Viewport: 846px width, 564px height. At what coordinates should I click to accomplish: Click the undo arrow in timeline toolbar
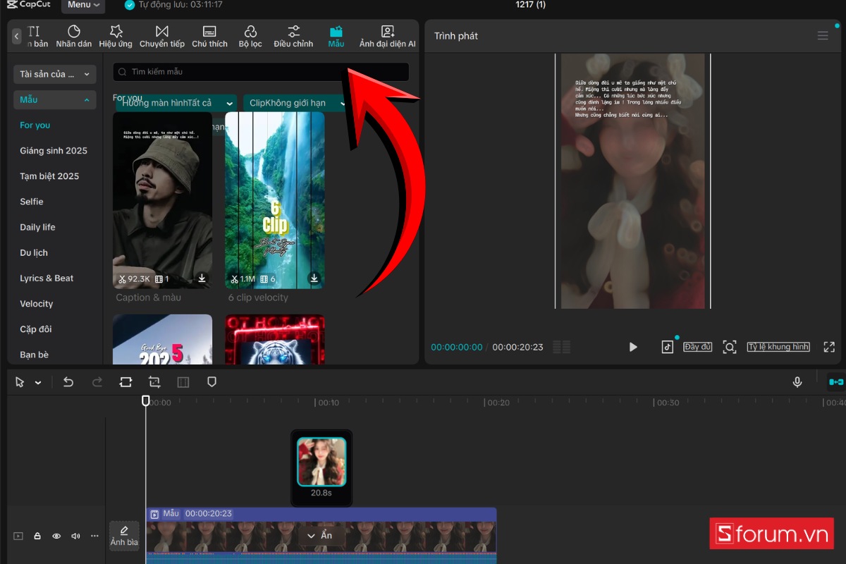(x=68, y=382)
